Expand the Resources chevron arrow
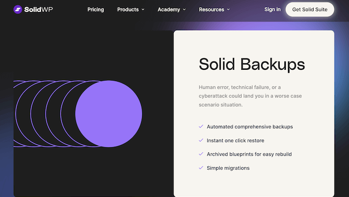The height and width of the screenshot is (197, 349). pos(228,10)
